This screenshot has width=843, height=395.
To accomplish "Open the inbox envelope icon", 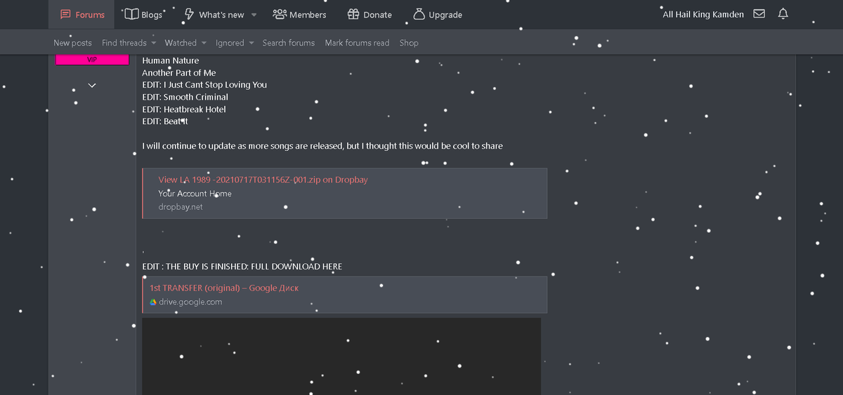I will tap(759, 13).
